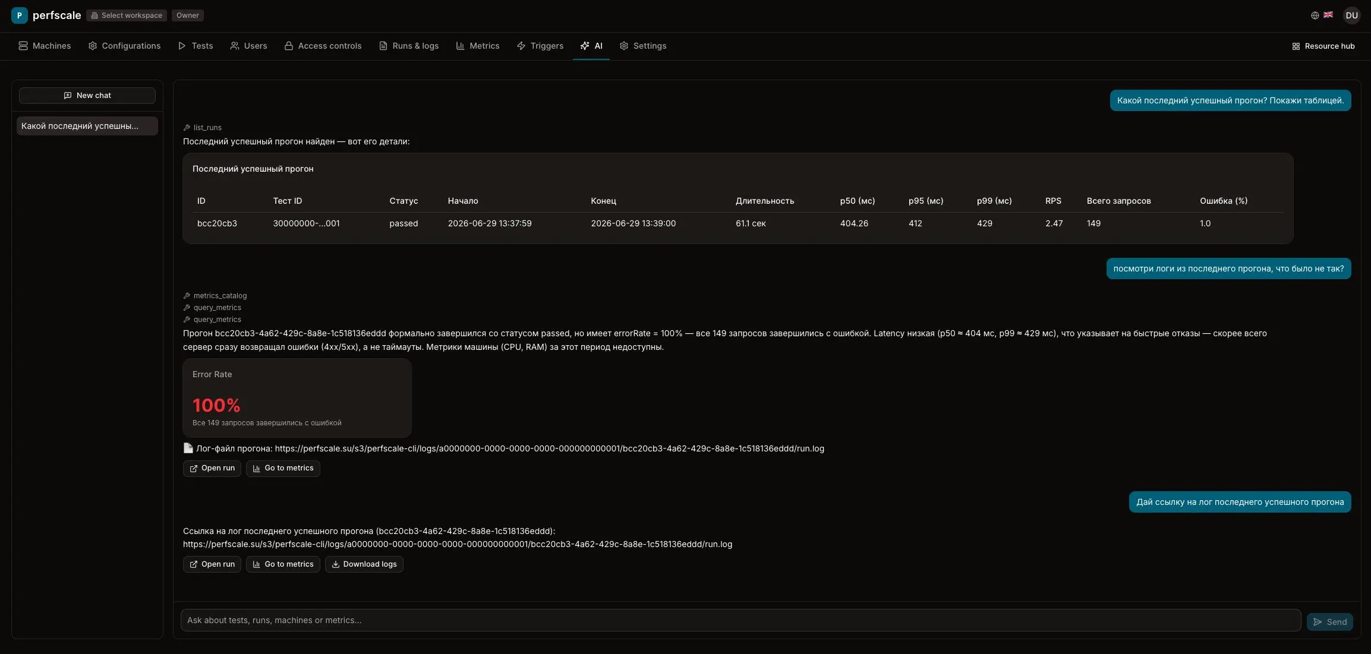Download logs for the last run
This screenshot has height=654, width=1371.
click(x=364, y=564)
